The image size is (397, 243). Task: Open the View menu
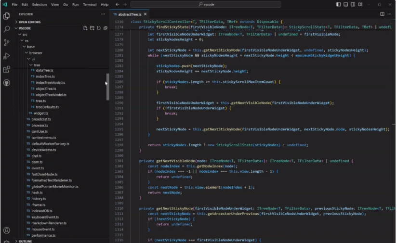(55, 4)
